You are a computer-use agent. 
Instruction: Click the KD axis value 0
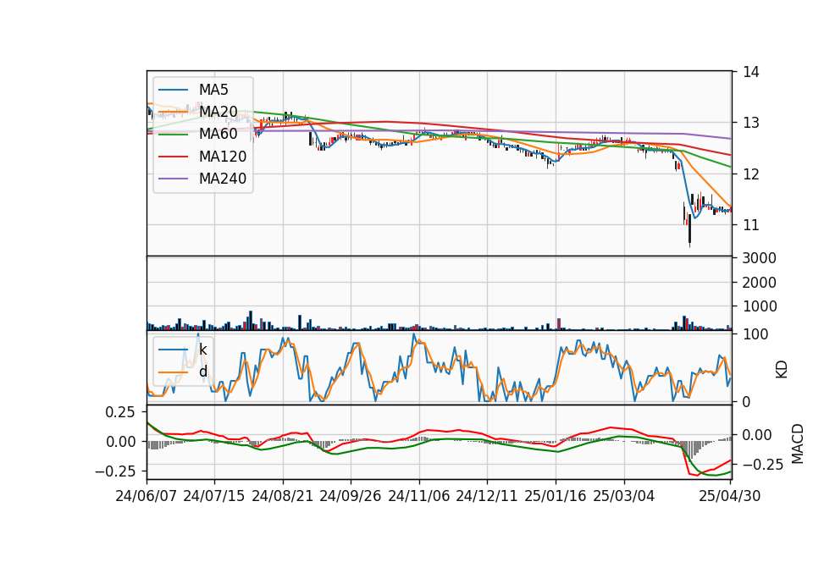747,401
